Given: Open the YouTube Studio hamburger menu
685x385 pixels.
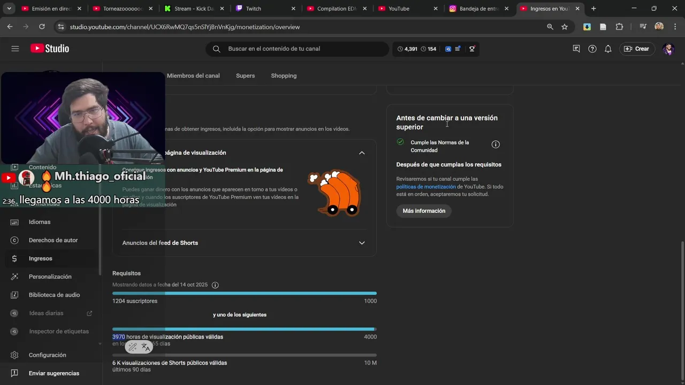Looking at the screenshot, I should (15, 49).
